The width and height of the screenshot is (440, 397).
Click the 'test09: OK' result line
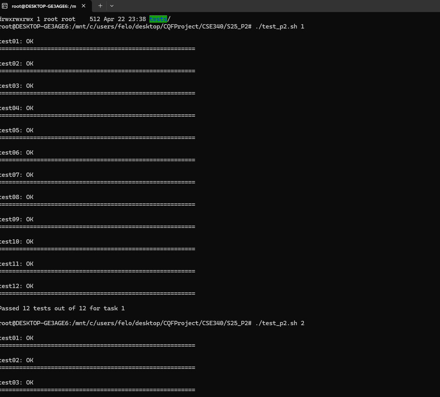pyautogui.click(x=16, y=219)
